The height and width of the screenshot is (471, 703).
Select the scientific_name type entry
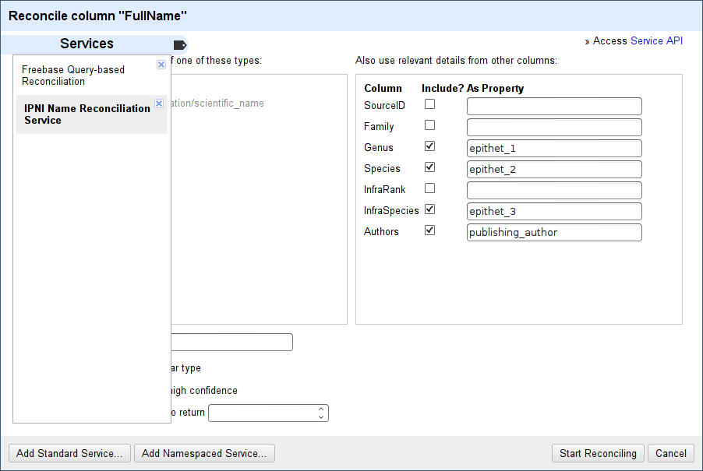(217, 104)
